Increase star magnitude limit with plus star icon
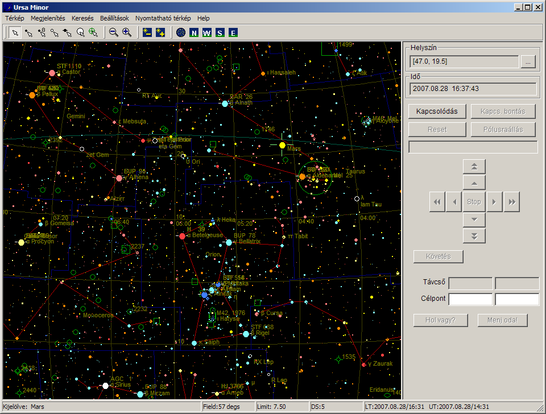 point(160,33)
